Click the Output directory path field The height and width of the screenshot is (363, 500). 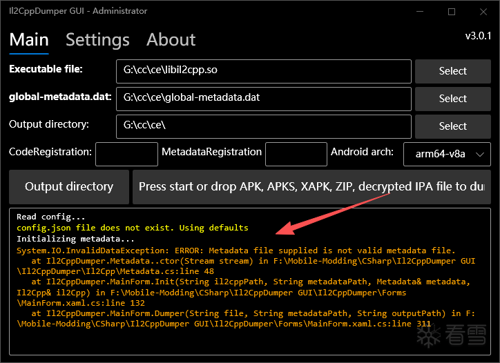pyautogui.click(x=264, y=126)
